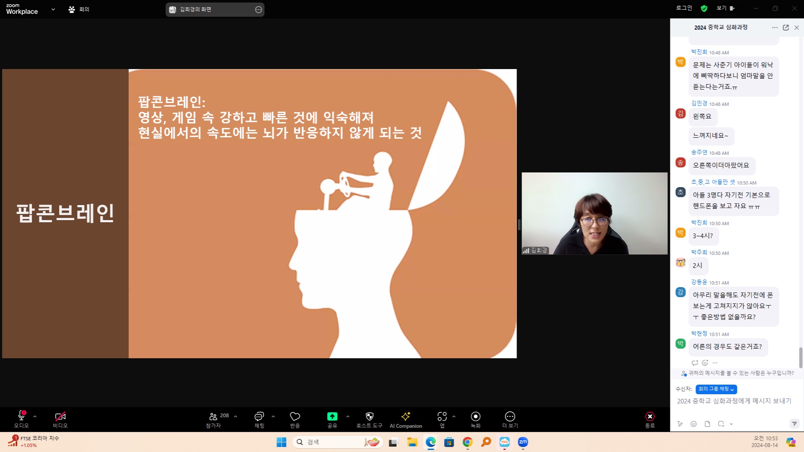
Task: Open 더 보기 more options
Action: pos(510,419)
